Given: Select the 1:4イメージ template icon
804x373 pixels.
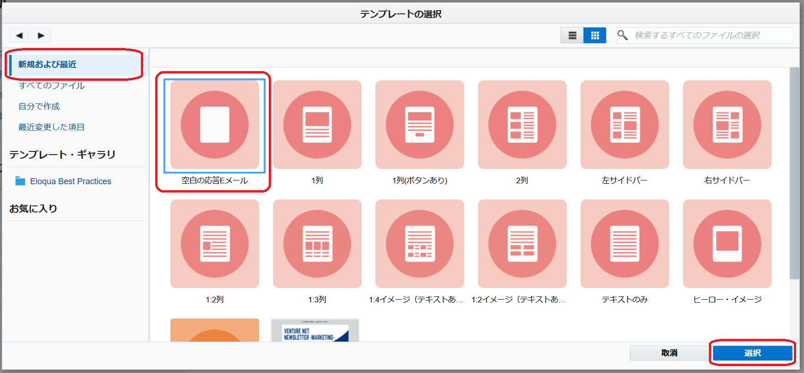Looking at the screenshot, I should click(x=420, y=244).
